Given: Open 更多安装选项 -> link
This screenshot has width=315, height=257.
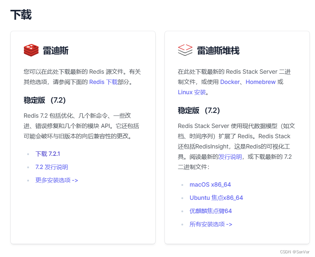Looking at the screenshot, I should [57, 180].
